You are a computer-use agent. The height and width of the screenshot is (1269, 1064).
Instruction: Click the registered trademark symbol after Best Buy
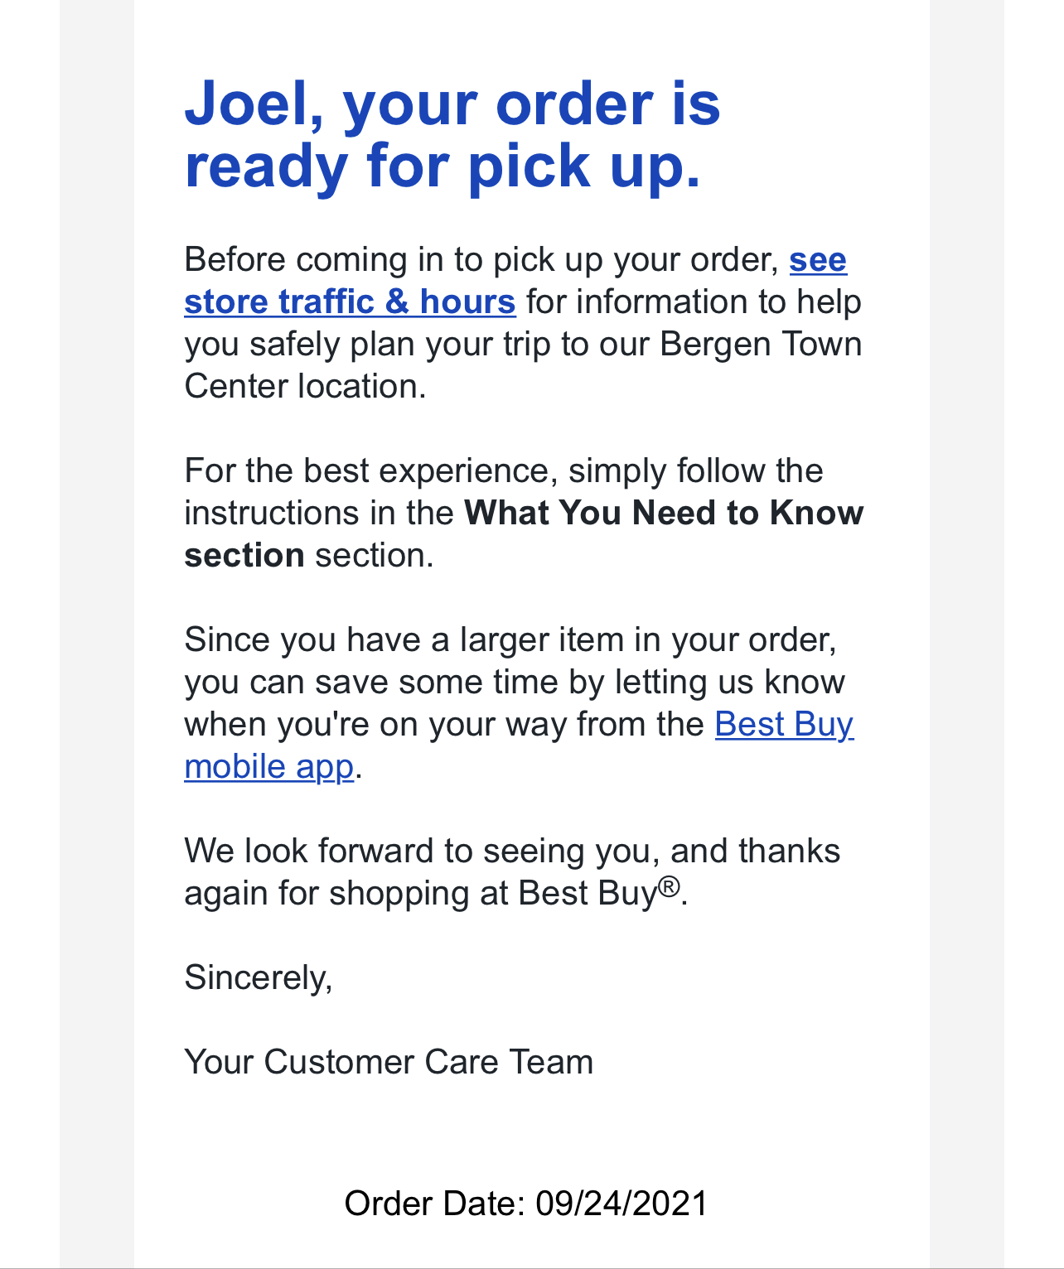(x=670, y=887)
